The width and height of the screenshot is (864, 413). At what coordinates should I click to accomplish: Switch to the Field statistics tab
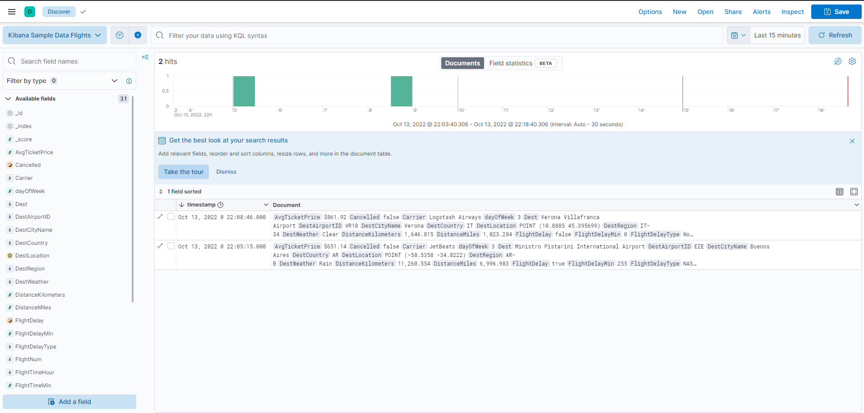[523, 63]
